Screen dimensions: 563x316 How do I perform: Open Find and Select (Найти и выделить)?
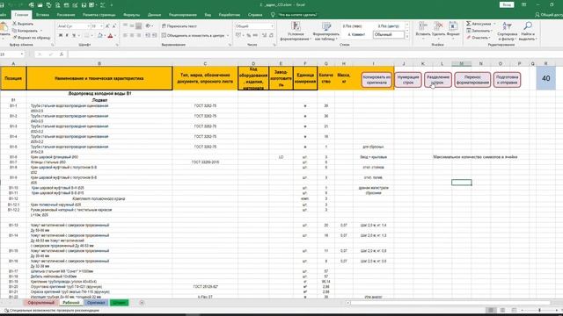tap(528, 32)
